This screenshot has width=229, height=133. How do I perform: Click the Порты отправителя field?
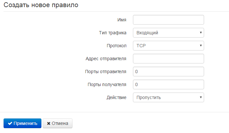click(x=168, y=72)
